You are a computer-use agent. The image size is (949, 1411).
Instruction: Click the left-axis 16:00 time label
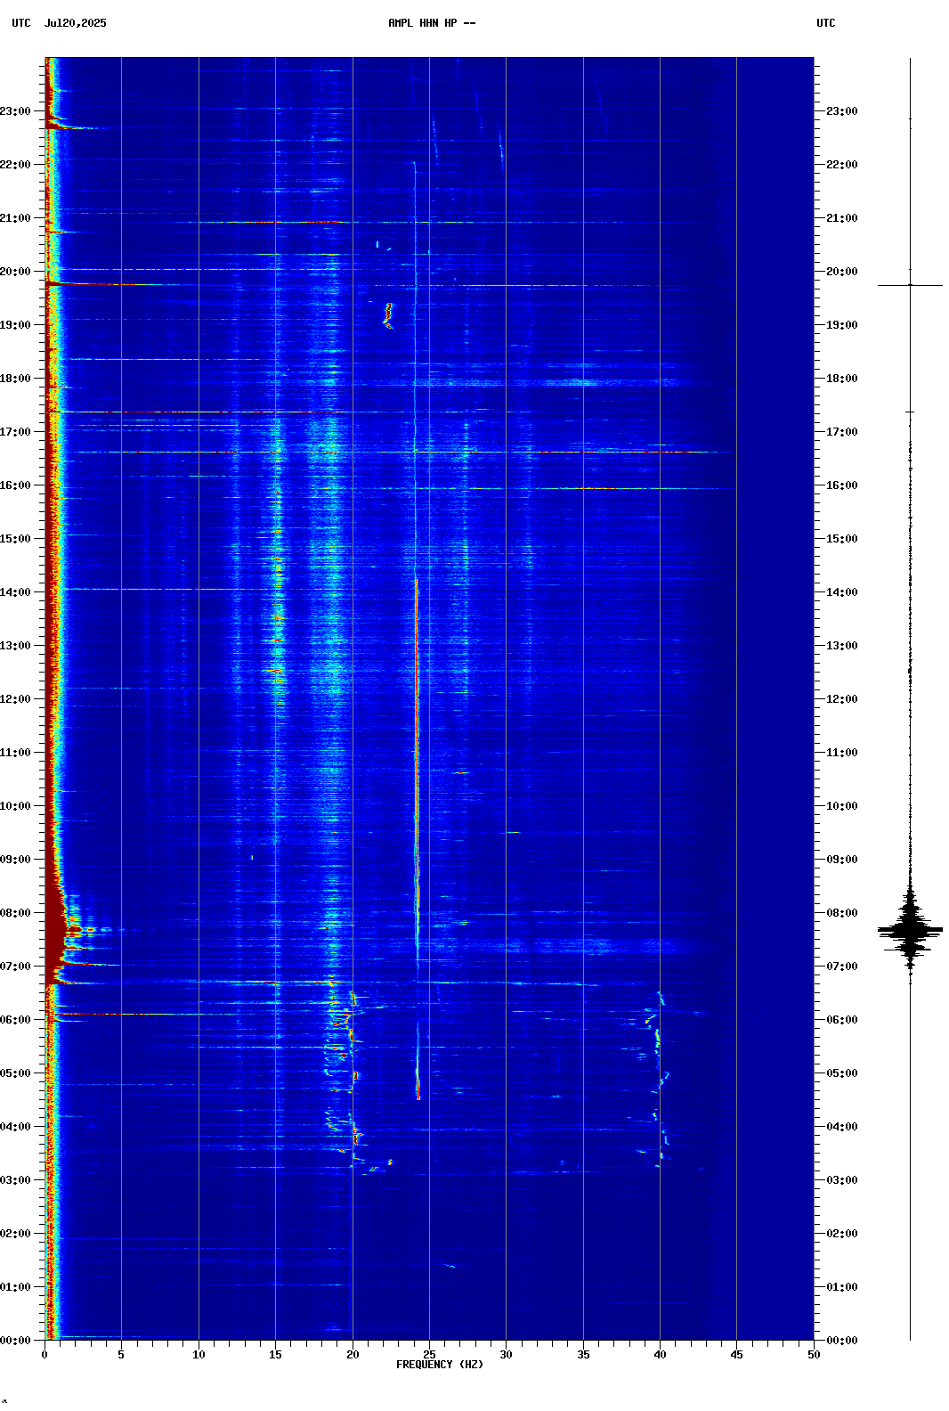pos(16,485)
